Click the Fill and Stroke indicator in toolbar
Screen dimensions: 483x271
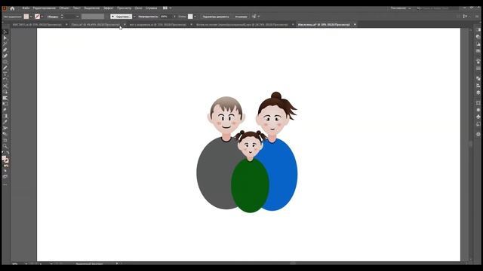[5, 159]
